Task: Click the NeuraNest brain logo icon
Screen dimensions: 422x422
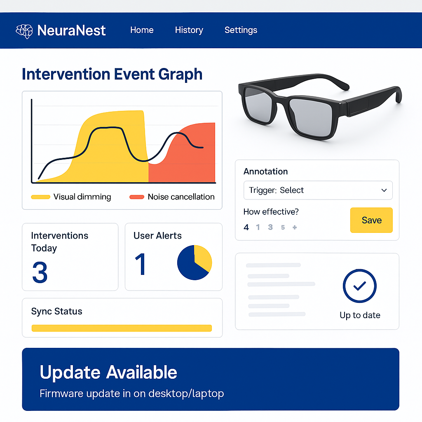Action: pos(24,30)
